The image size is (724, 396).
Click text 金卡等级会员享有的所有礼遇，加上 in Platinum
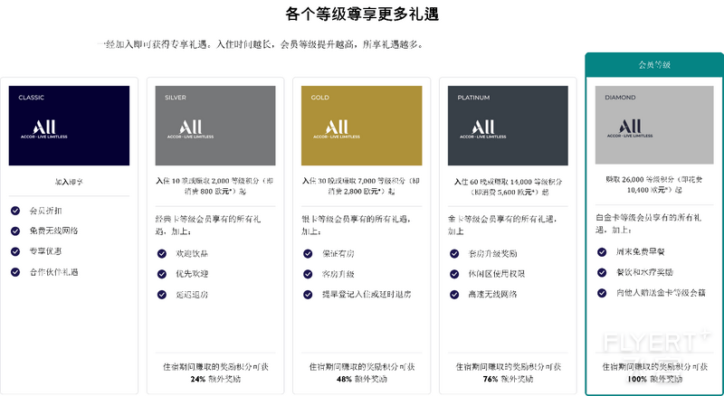click(502, 225)
